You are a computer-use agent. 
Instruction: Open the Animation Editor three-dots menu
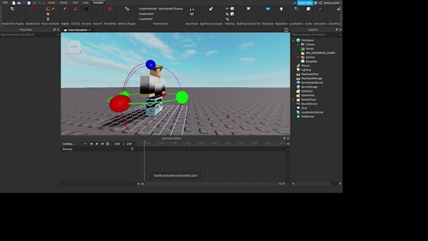point(85,144)
